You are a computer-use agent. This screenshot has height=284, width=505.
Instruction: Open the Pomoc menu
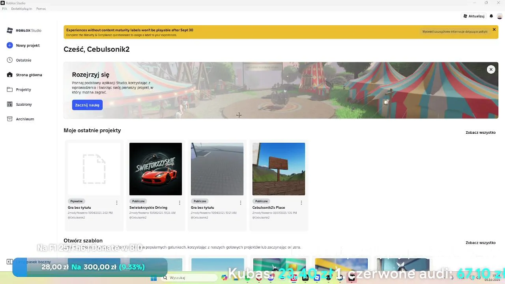pos(41,9)
